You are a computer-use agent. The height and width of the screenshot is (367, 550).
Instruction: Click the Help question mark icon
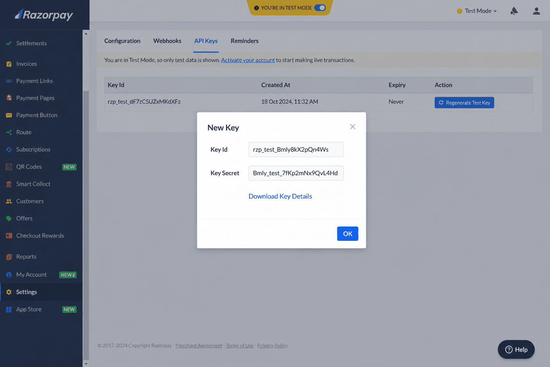[x=509, y=349]
